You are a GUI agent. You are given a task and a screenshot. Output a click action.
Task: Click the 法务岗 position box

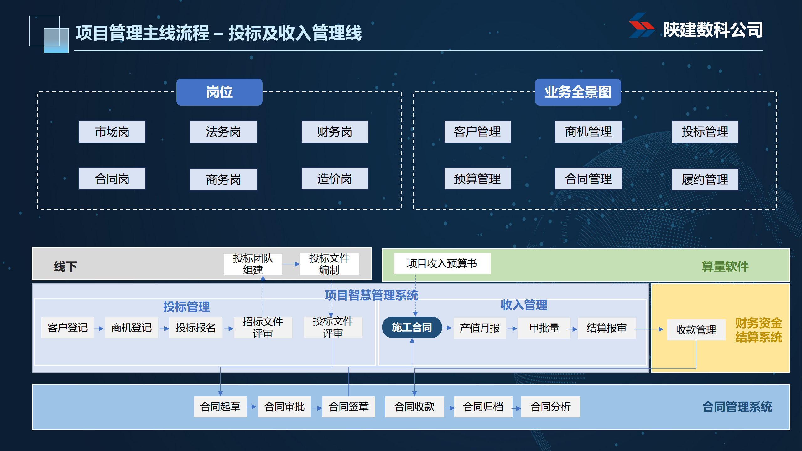pos(223,132)
